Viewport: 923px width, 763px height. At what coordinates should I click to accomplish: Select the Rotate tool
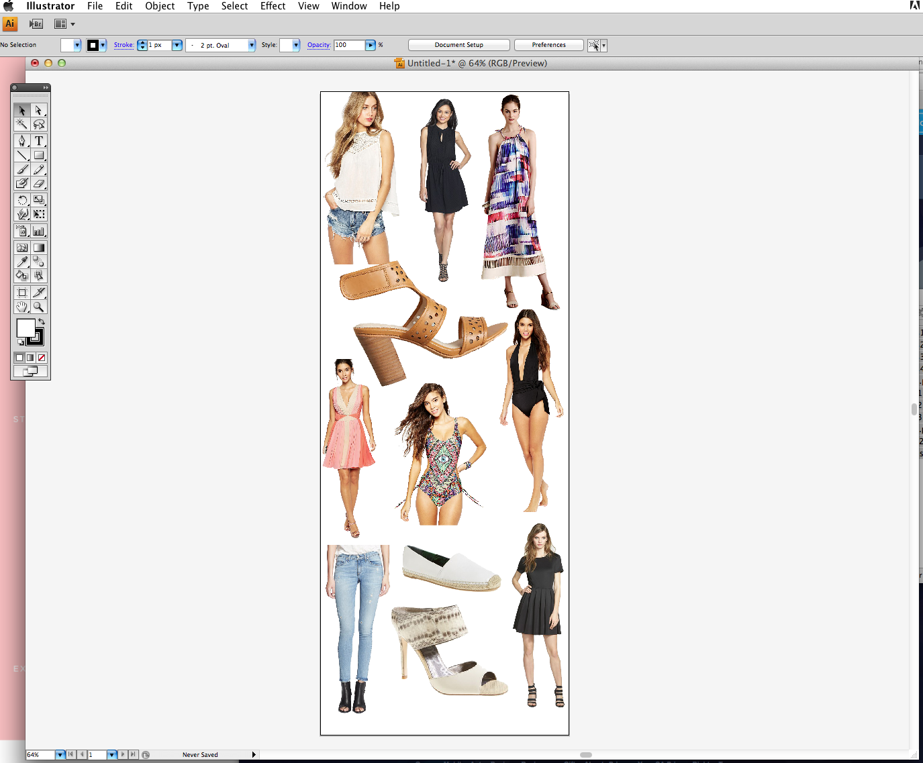click(x=22, y=200)
